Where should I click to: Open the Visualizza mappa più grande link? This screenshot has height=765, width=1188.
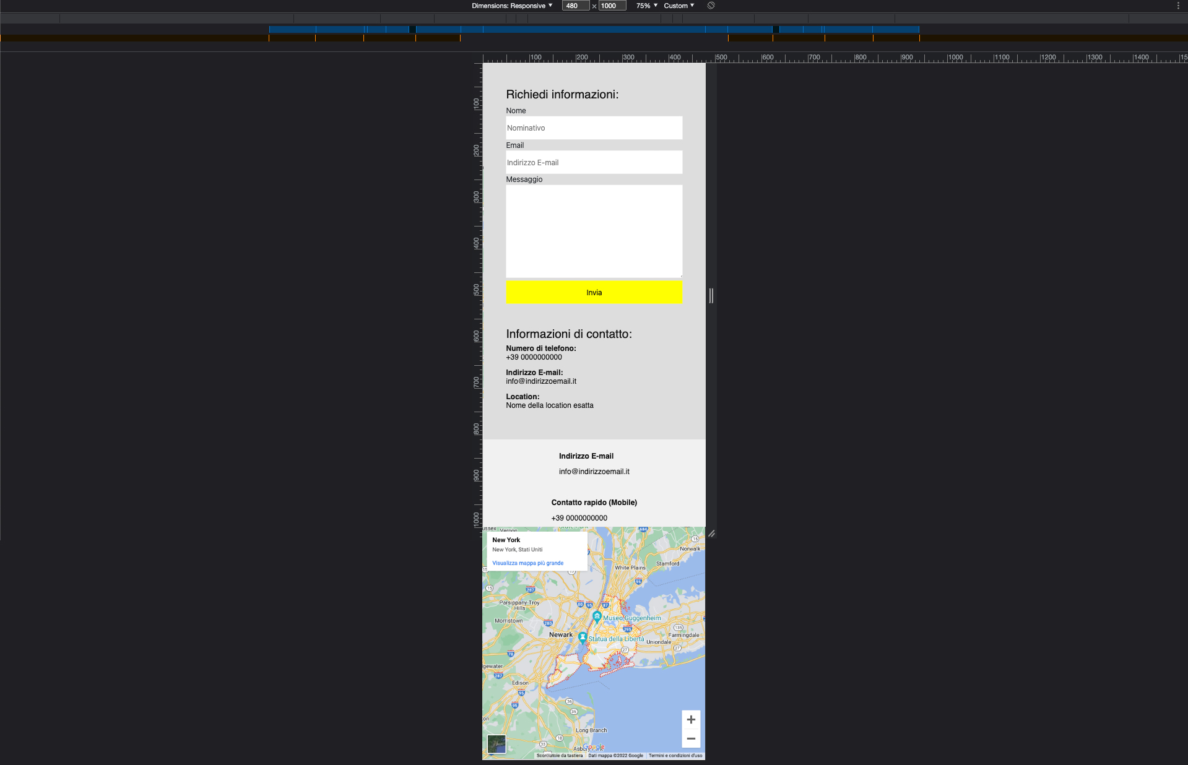(527, 563)
